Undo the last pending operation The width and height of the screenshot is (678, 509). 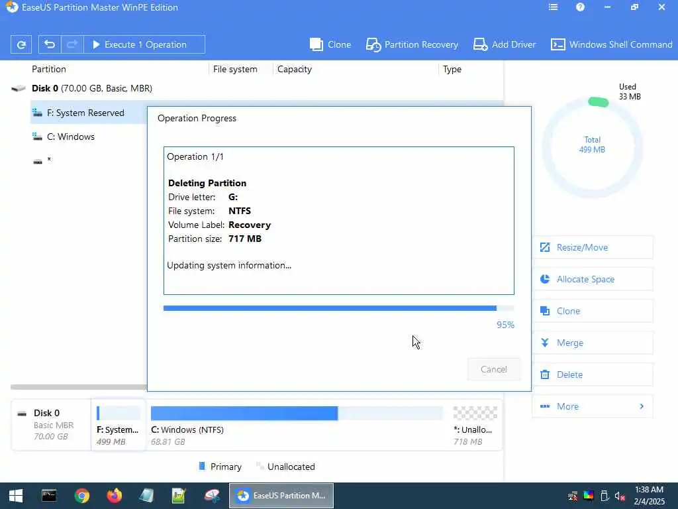coord(49,44)
